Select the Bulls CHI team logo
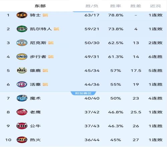The width and height of the screenshot is (167, 147). click(x=22, y=126)
